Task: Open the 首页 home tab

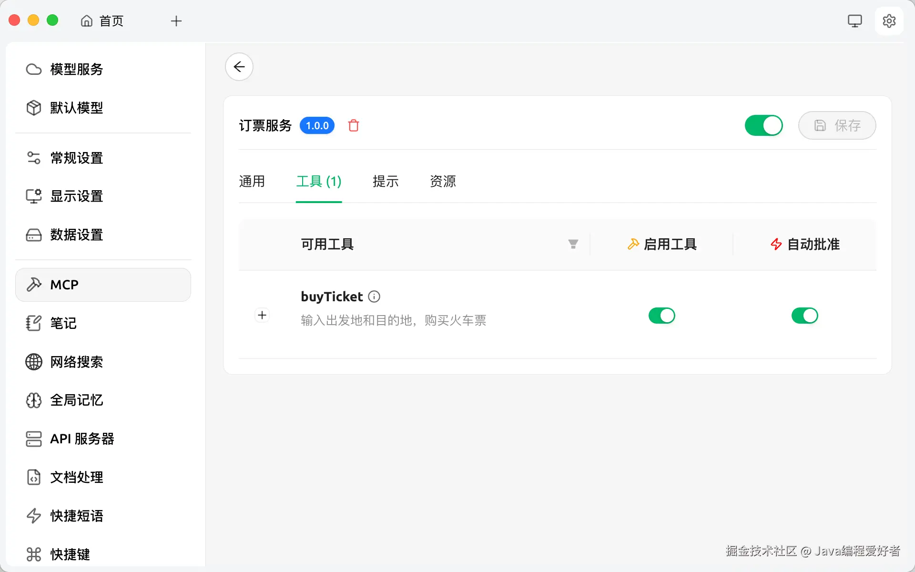Action: click(x=102, y=21)
